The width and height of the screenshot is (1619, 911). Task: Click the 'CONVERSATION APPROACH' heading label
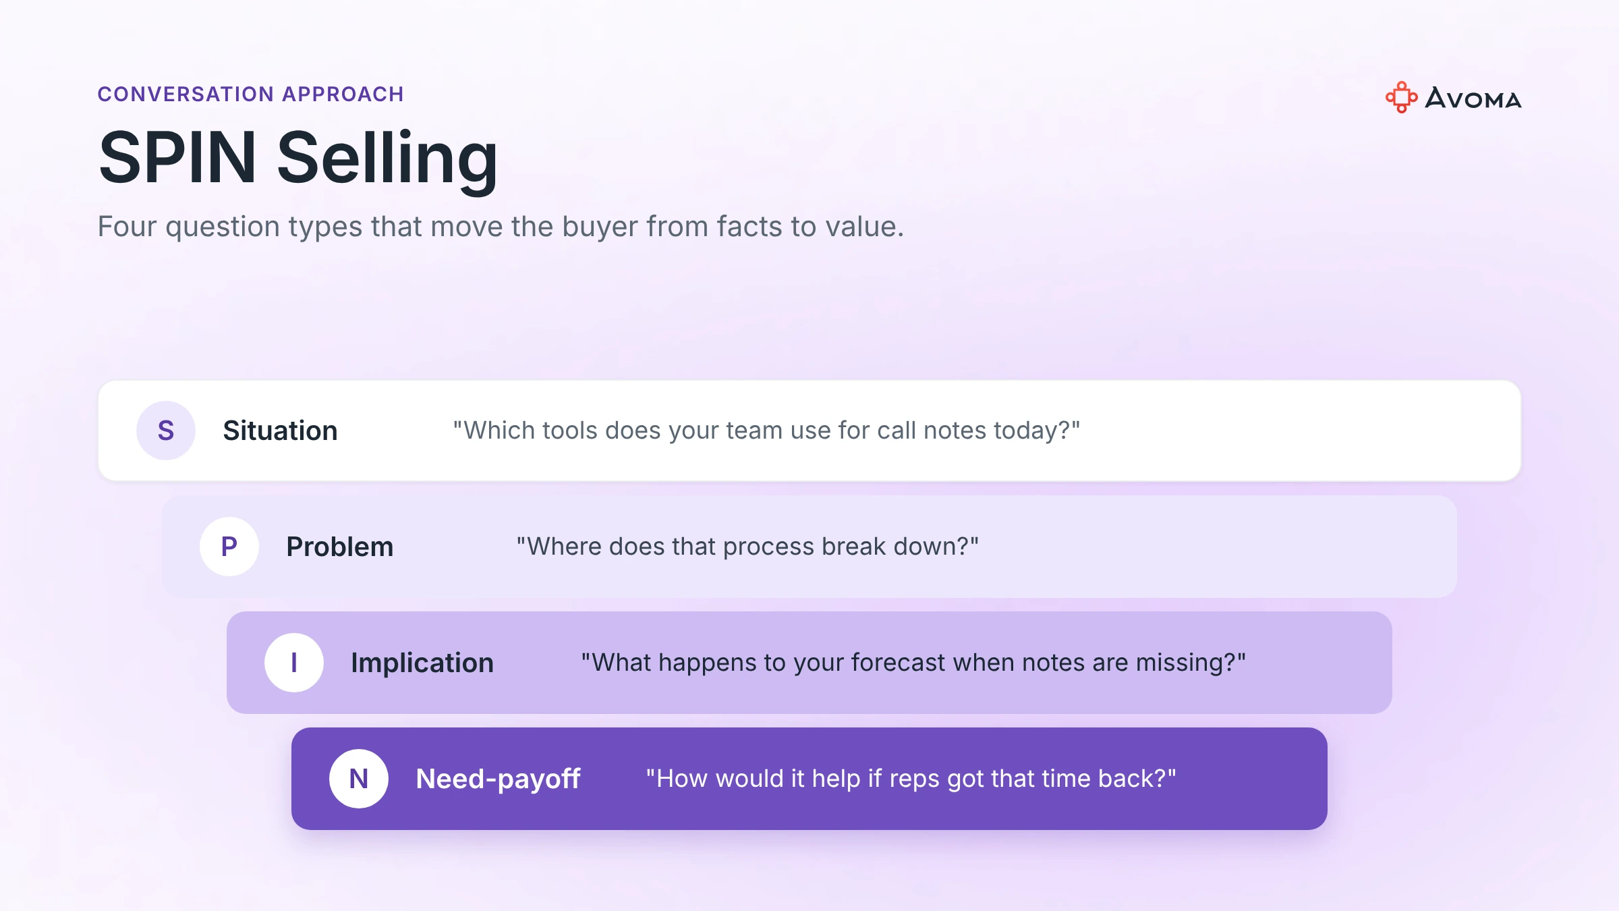coord(251,94)
